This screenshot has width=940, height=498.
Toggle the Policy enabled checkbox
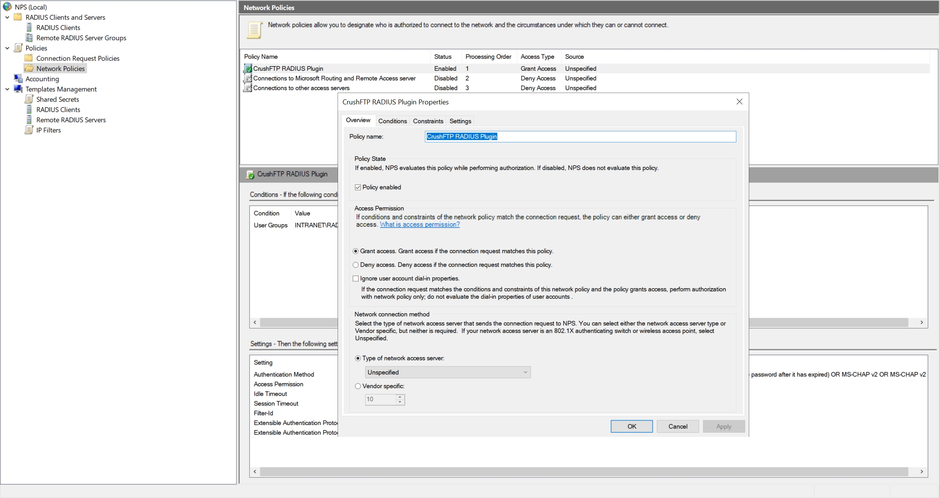click(x=358, y=187)
